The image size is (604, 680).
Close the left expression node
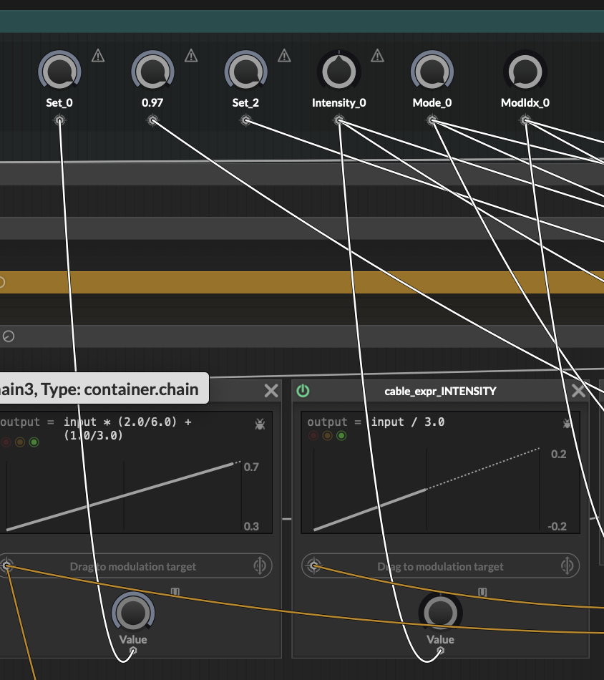click(x=271, y=391)
